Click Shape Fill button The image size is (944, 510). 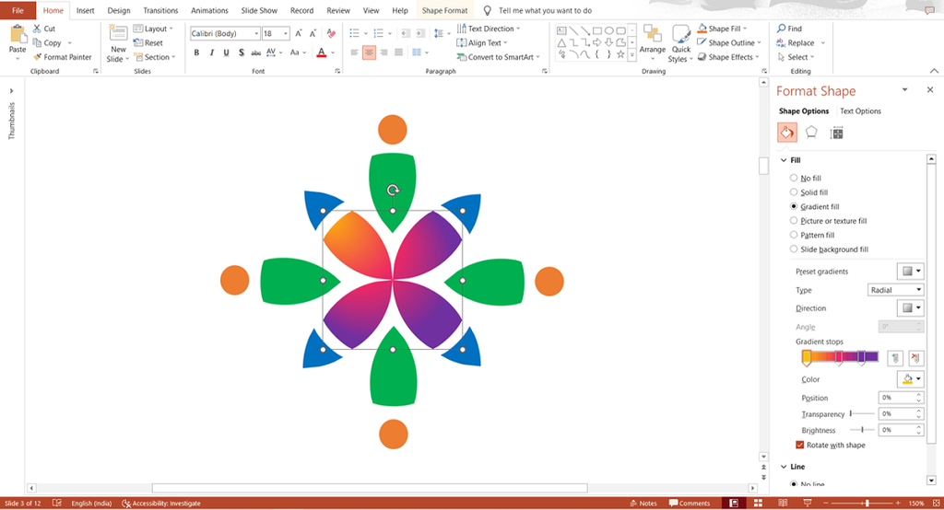pyautogui.click(x=722, y=29)
